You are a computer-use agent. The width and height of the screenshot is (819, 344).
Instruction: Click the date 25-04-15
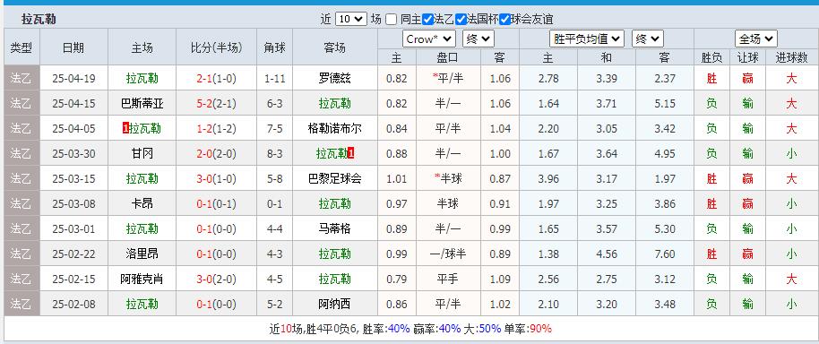click(73, 104)
